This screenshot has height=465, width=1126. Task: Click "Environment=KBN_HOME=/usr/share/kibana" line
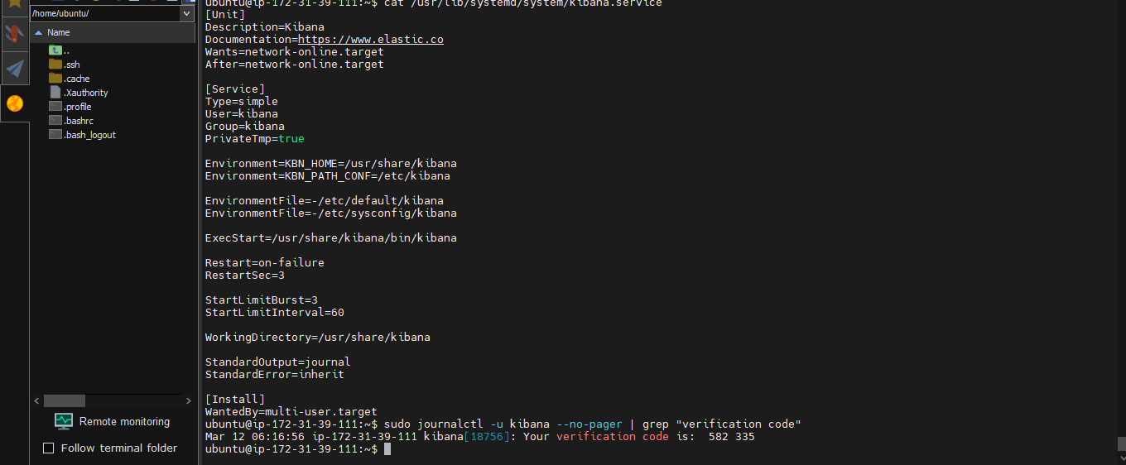point(331,163)
